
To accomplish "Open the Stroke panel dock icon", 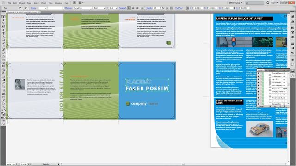I will [292, 44].
